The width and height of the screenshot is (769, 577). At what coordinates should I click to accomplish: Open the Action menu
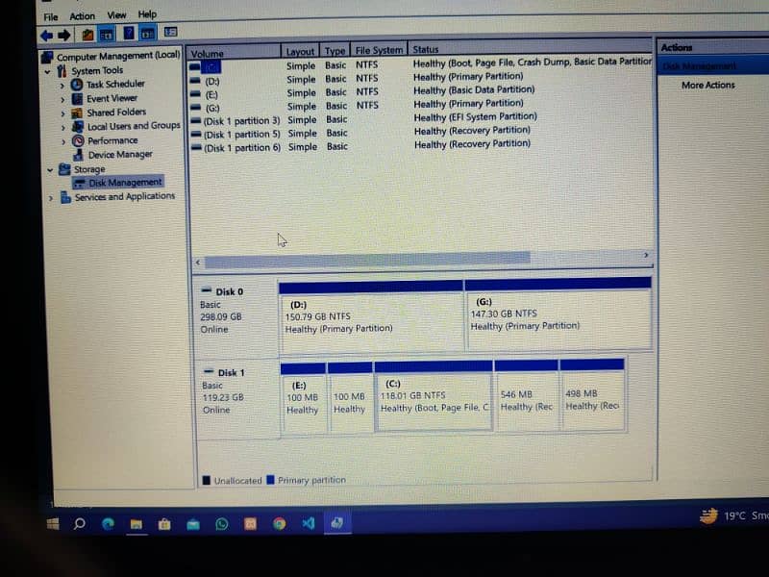(x=82, y=16)
